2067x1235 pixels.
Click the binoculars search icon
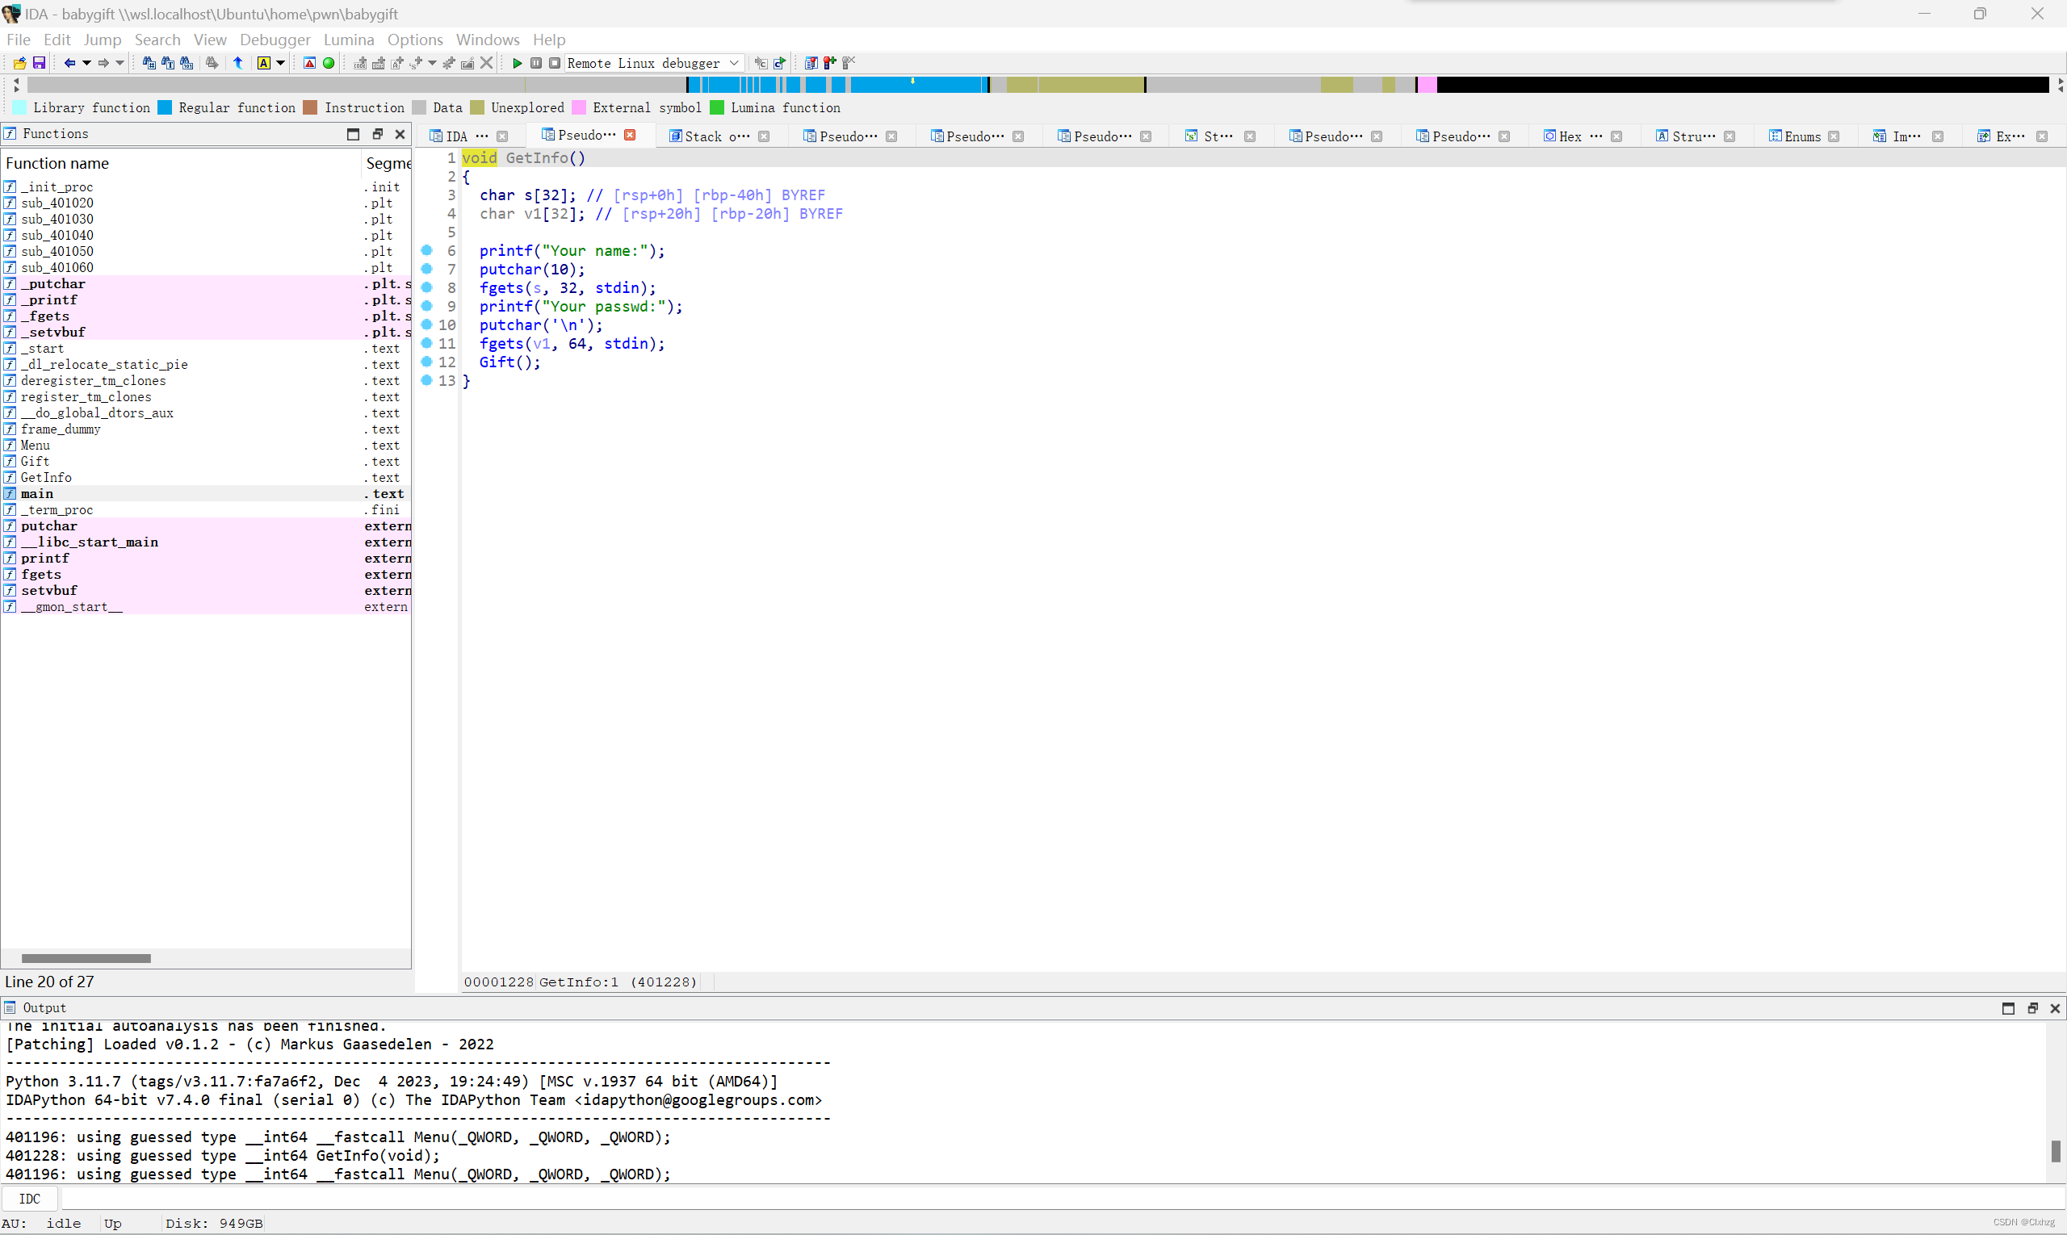149,63
